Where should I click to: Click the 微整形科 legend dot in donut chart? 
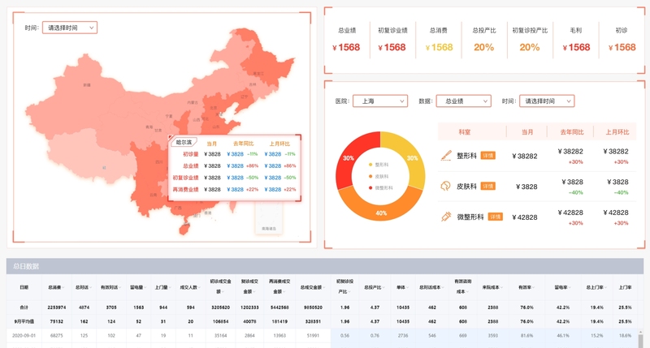pyautogui.click(x=370, y=187)
